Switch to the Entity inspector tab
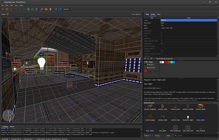This screenshot has height=140, width=219. tap(153, 14)
